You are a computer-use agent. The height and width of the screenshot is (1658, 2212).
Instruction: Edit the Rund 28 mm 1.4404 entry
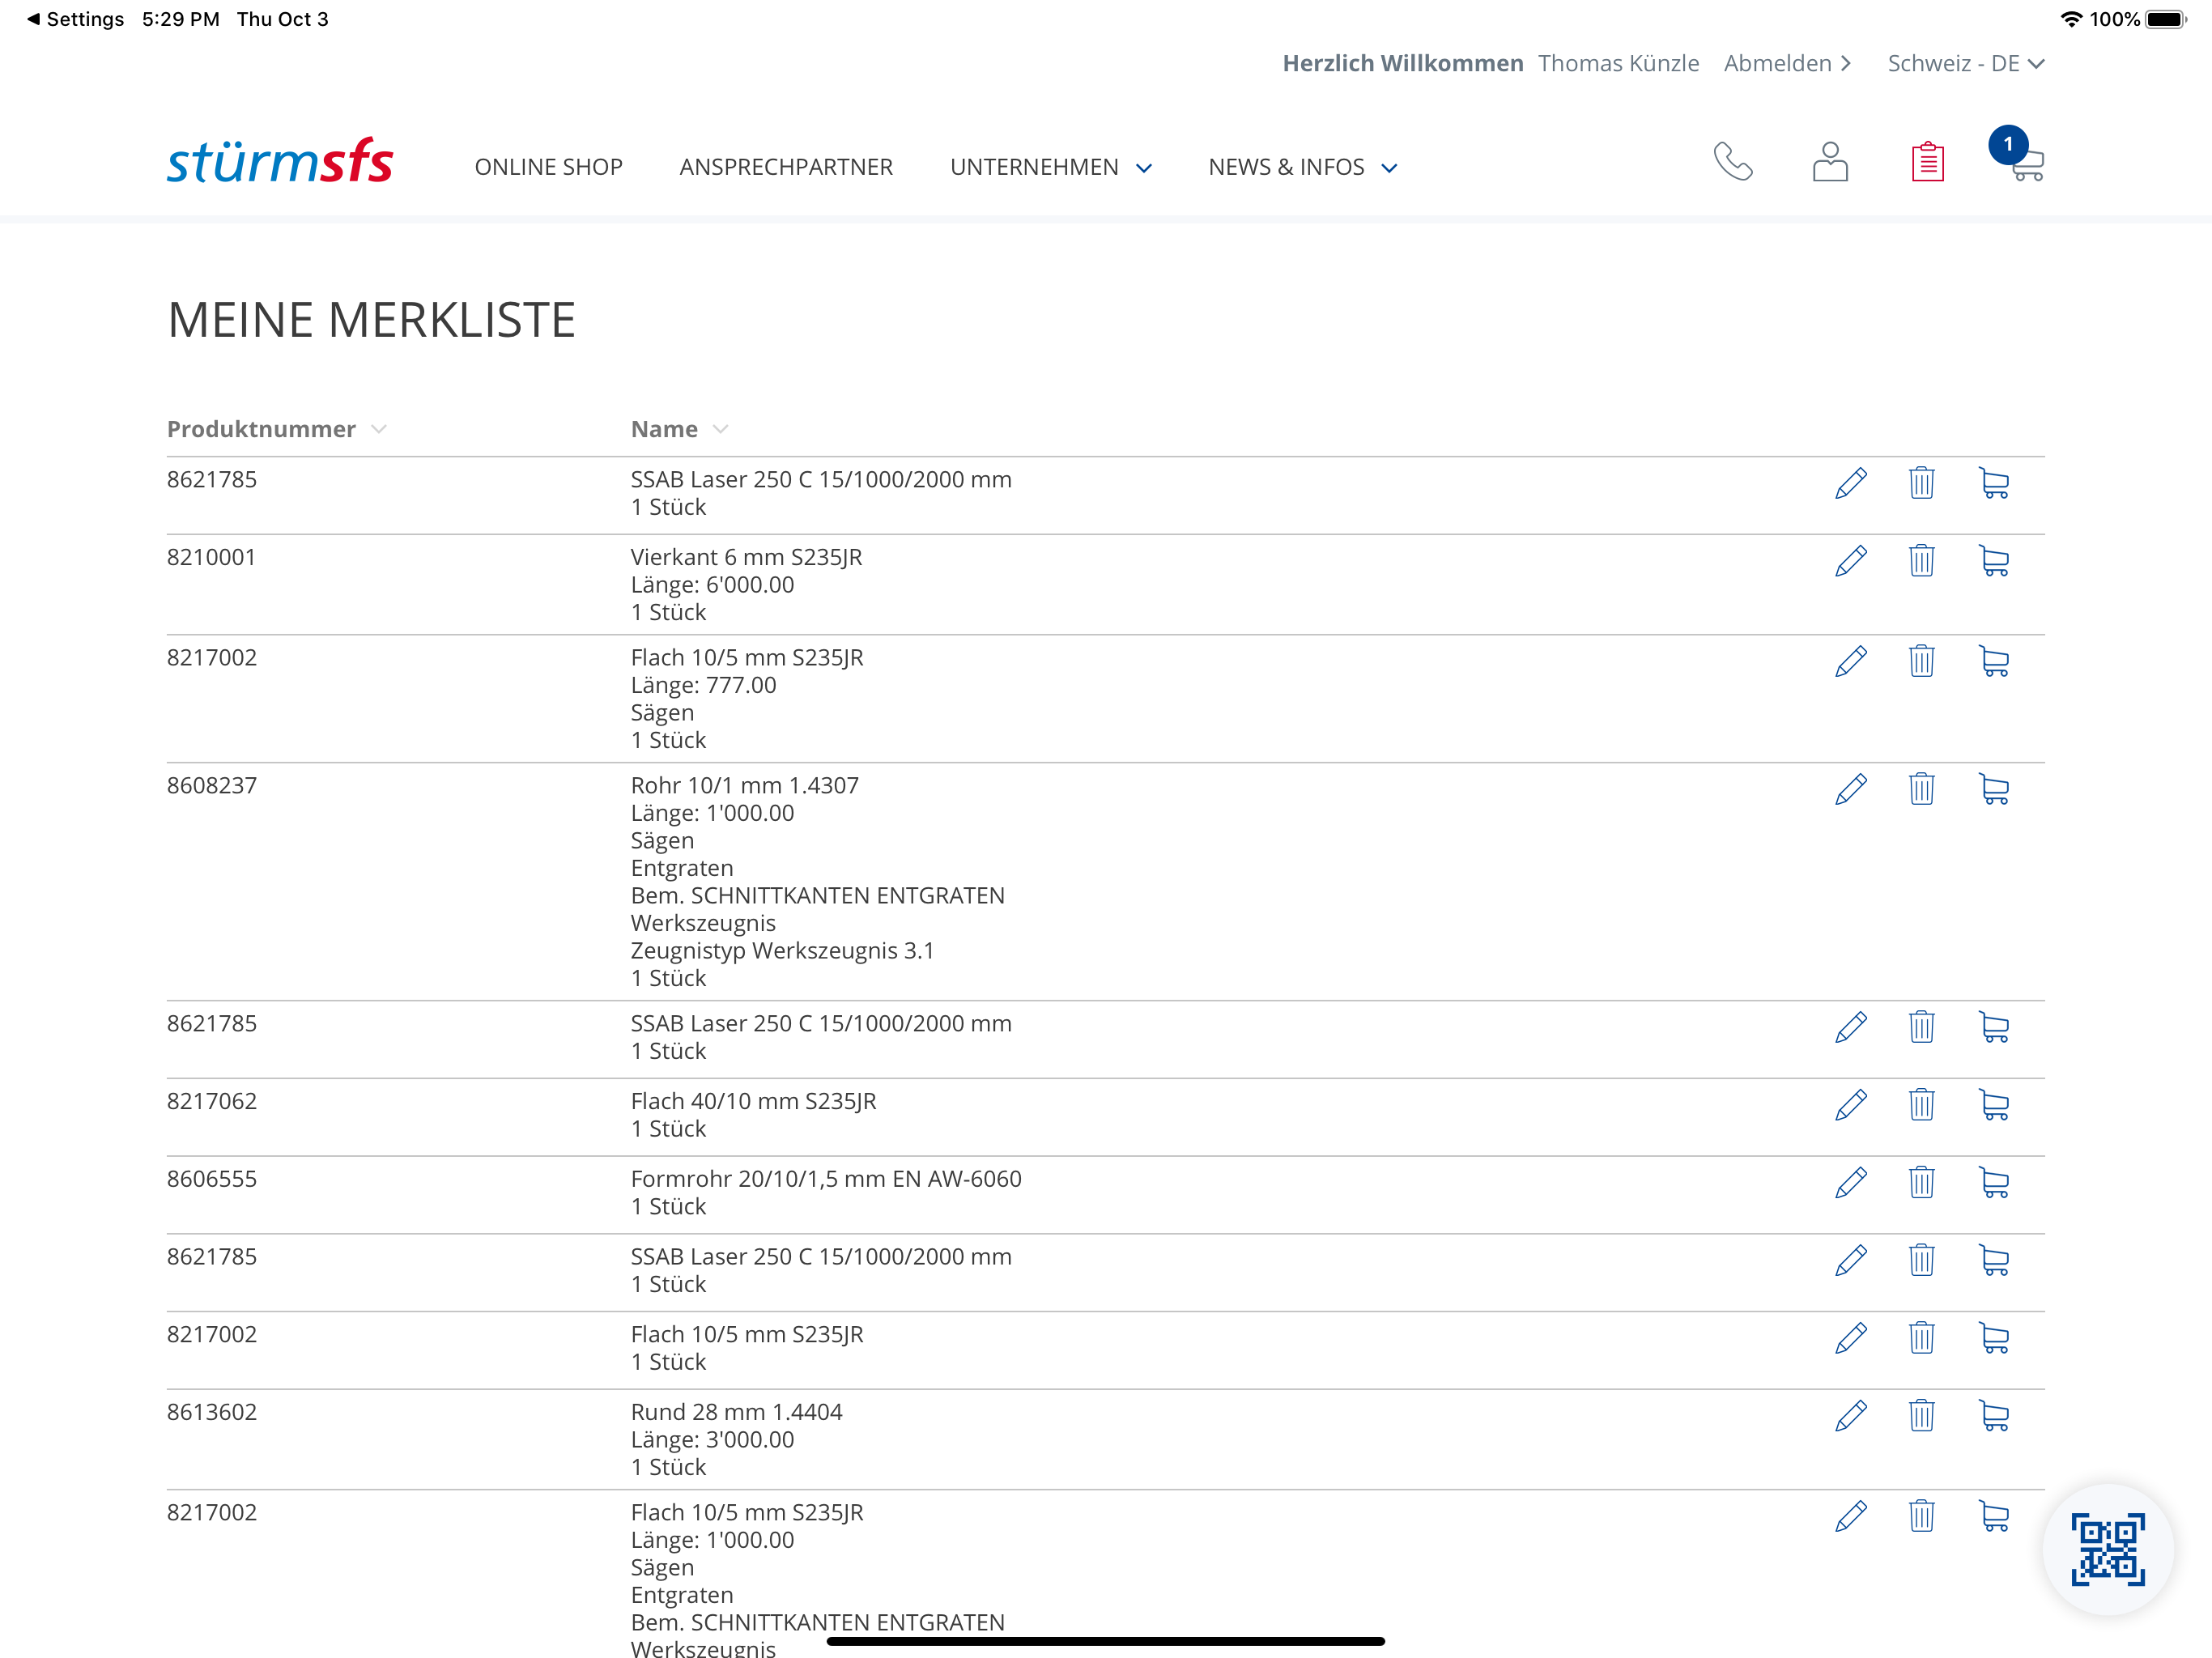click(1851, 1416)
